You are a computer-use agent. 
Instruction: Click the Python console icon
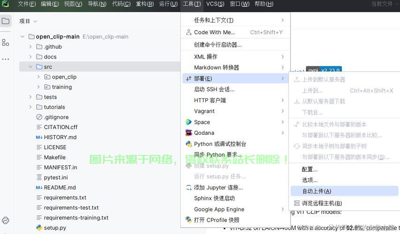click(x=189, y=144)
